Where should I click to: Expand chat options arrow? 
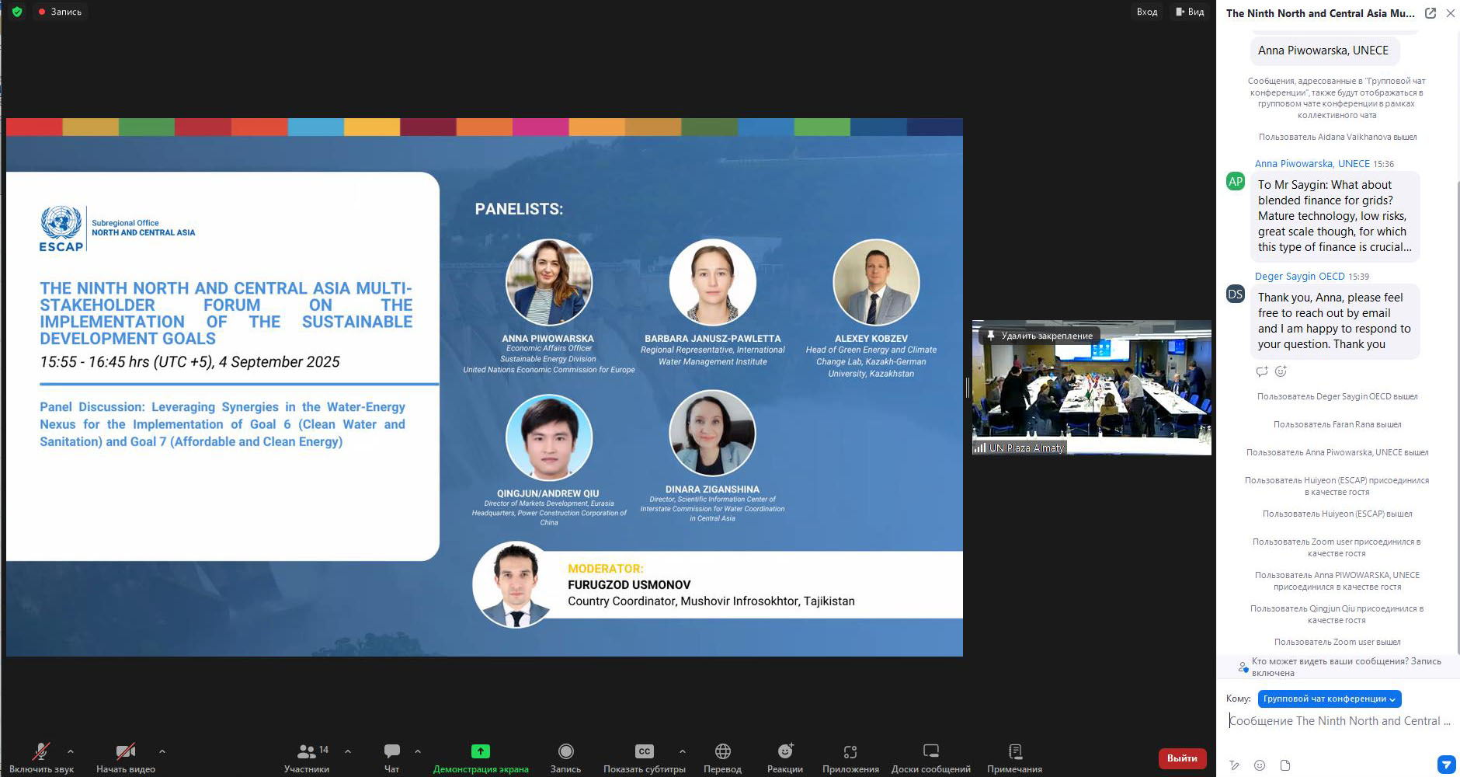[418, 751]
